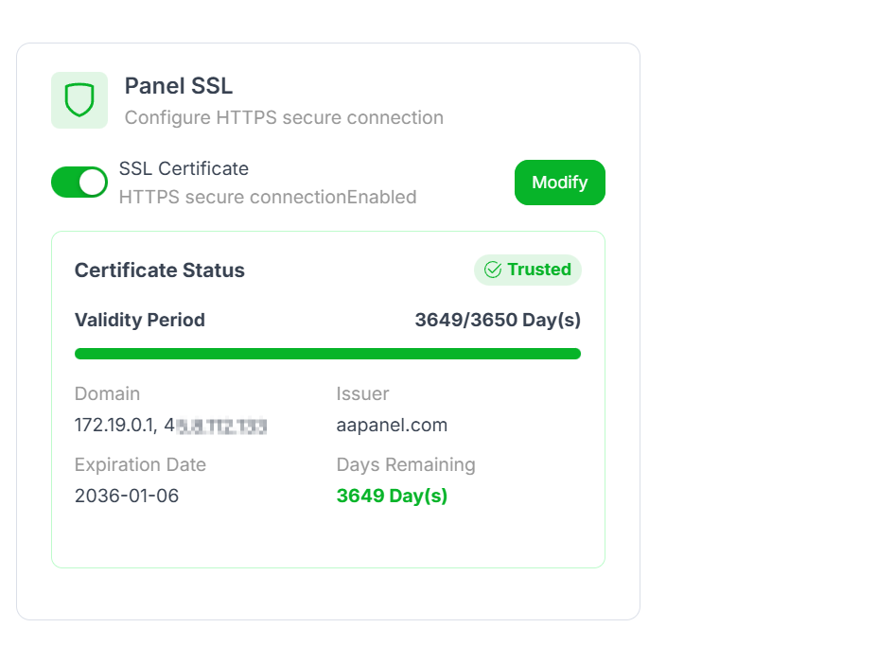Click the Issuer field label

(362, 393)
